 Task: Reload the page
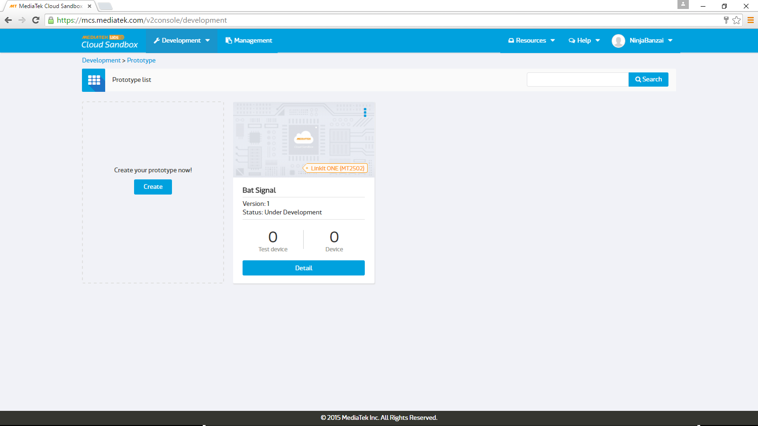tap(36, 20)
